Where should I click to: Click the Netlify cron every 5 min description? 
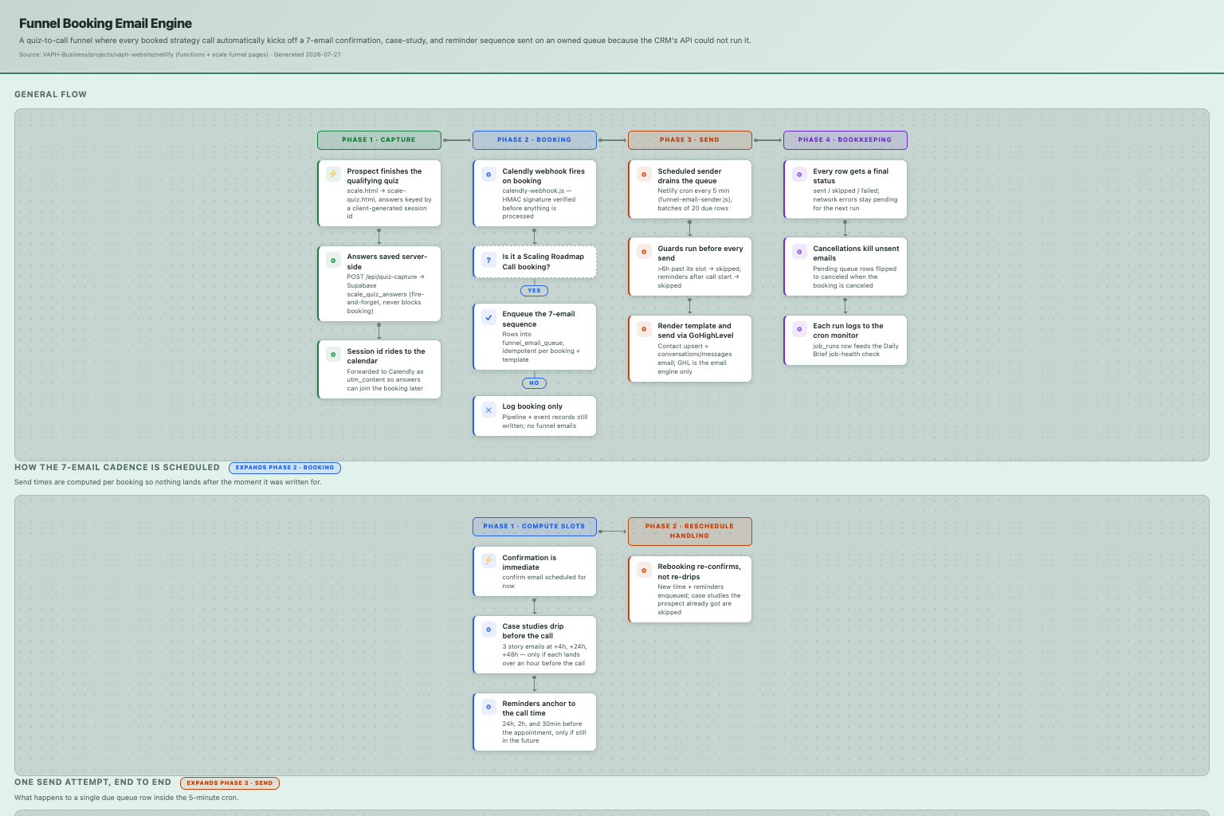pos(694,200)
